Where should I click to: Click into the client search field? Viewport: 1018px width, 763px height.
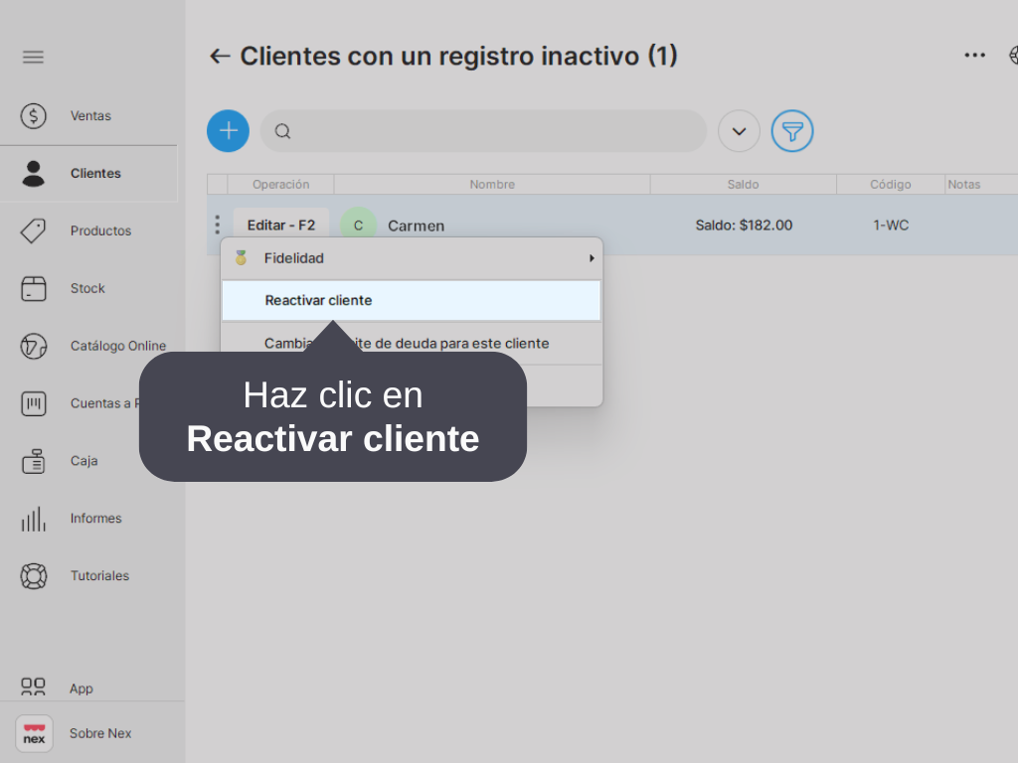click(x=484, y=131)
